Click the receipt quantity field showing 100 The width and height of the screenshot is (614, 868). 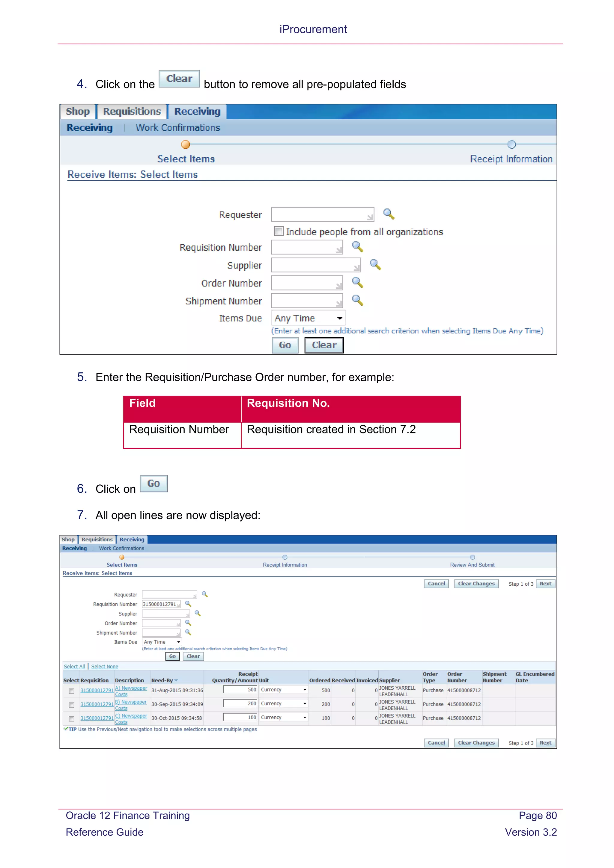(240, 717)
